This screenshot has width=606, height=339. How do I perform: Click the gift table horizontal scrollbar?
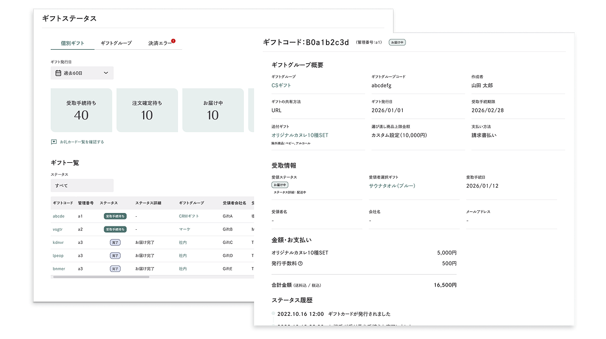(x=101, y=277)
